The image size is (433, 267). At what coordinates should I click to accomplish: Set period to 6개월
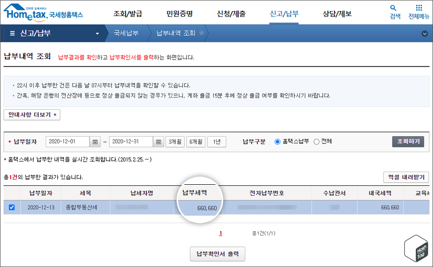point(196,141)
